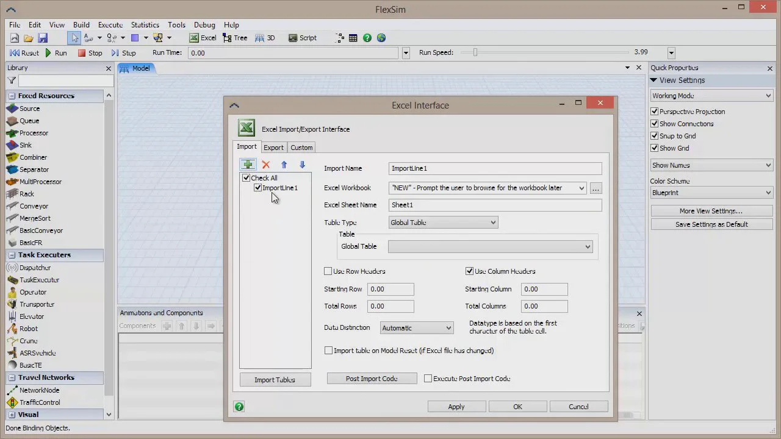Toggle Execute Post Import Code checkbox

click(x=428, y=379)
